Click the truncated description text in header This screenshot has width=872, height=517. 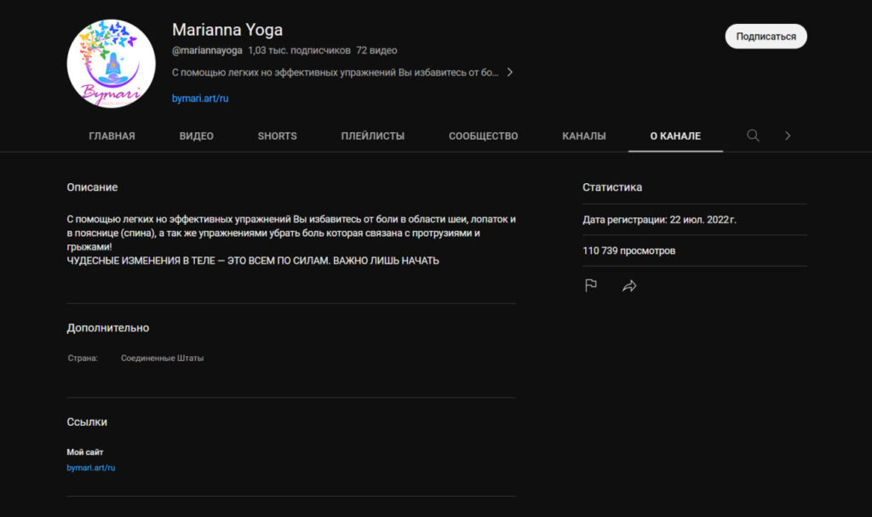click(335, 72)
